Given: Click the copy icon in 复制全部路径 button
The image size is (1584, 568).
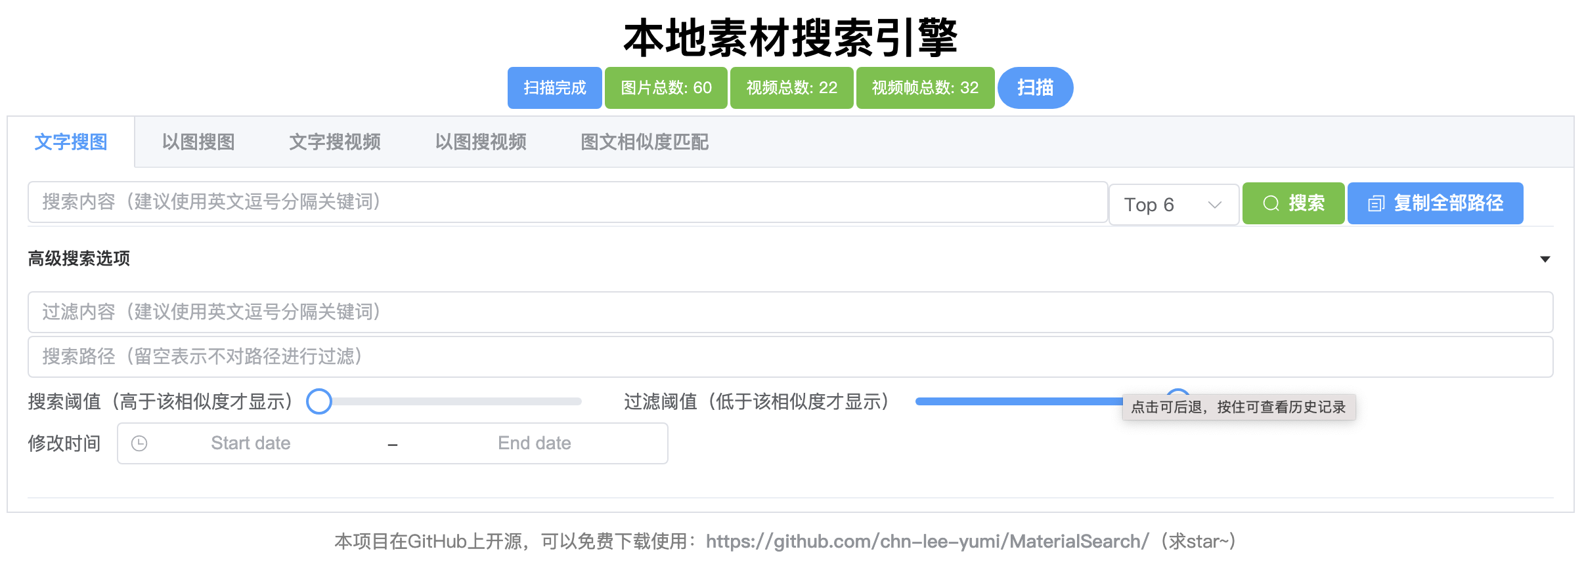Looking at the screenshot, I should pos(1376,203).
